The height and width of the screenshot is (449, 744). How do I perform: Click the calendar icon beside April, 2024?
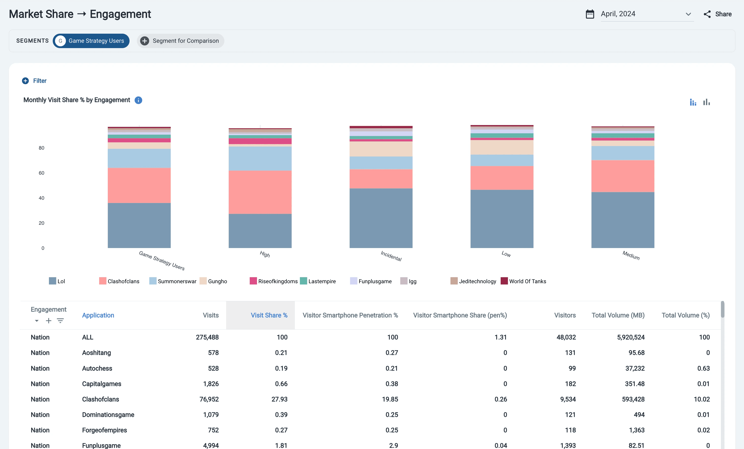click(590, 14)
